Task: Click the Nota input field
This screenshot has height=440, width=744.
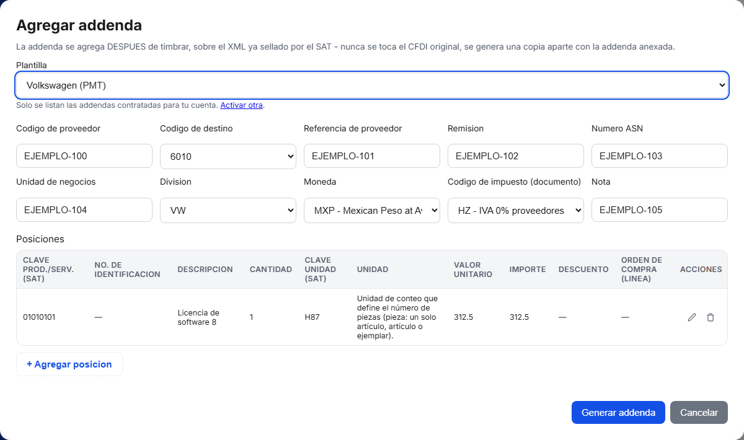Action: pos(660,209)
